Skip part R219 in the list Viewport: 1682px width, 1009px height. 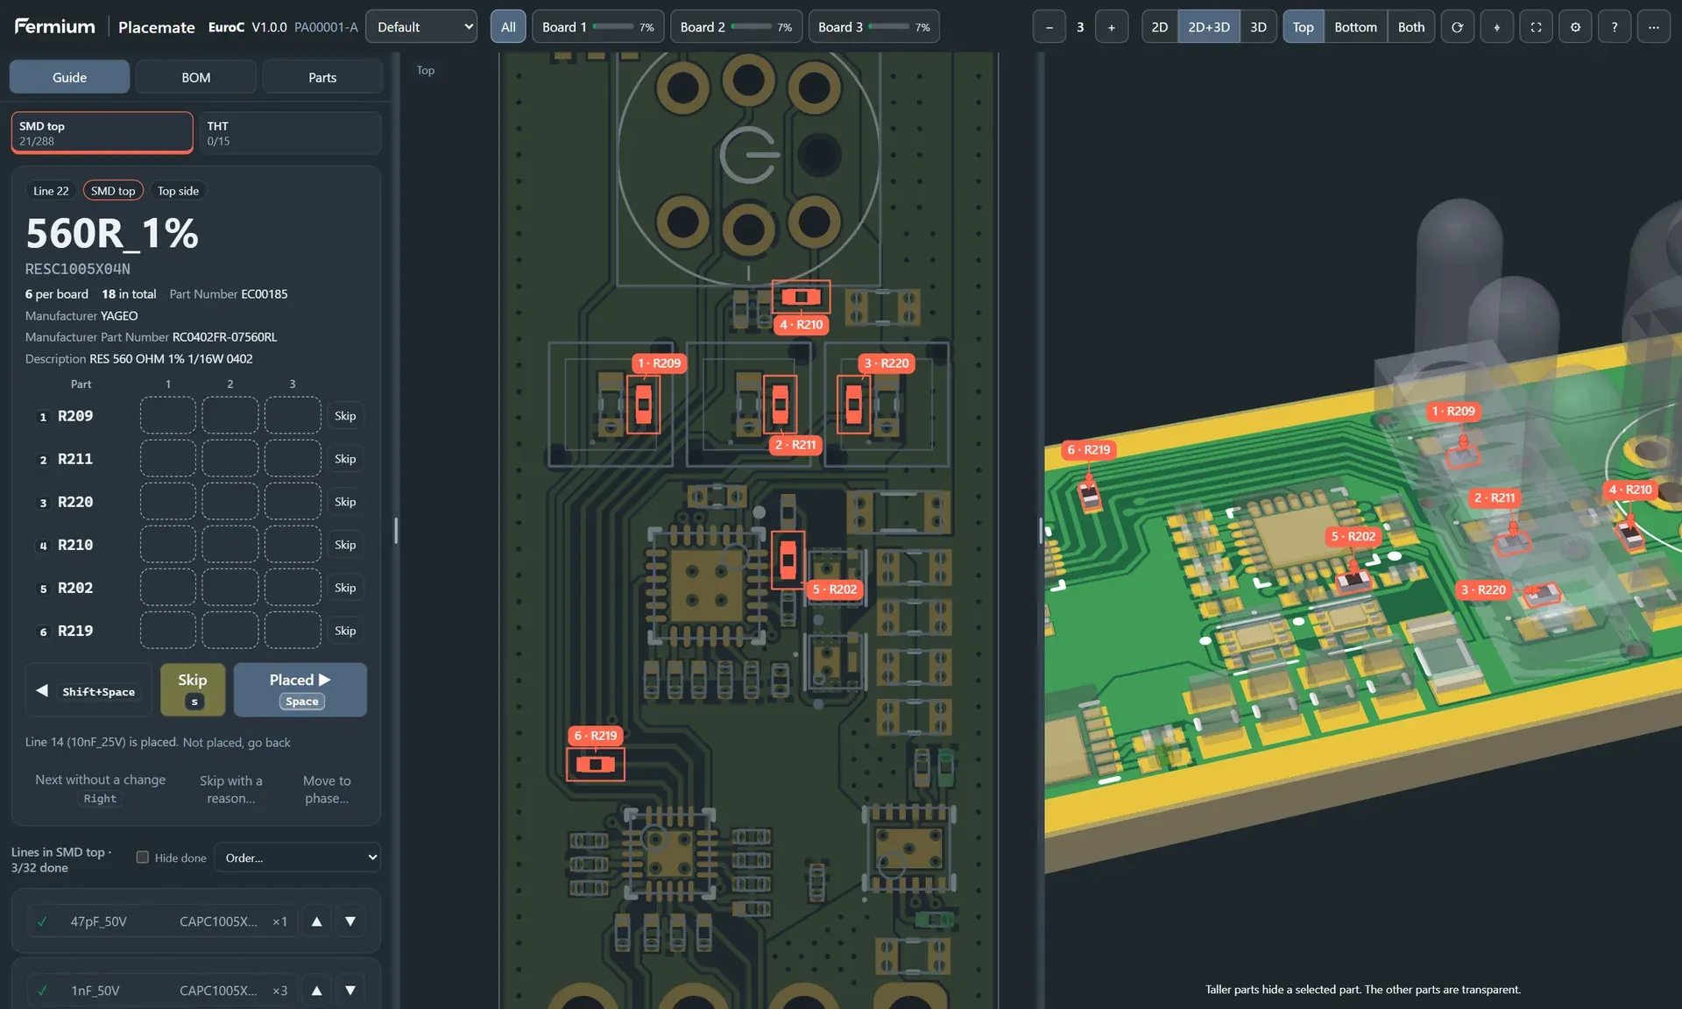click(x=345, y=631)
